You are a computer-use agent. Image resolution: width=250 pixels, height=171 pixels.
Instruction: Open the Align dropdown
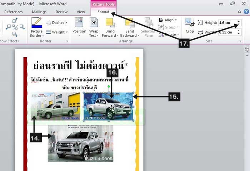tap(168, 20)
